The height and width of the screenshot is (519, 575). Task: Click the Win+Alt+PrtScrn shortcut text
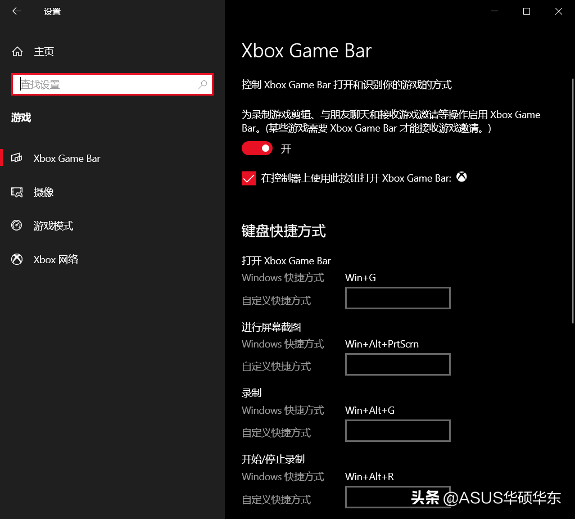[x=382, y=344]
